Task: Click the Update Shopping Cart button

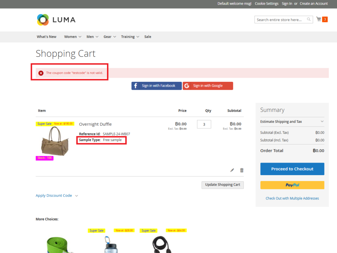Action: coord(222,185)
